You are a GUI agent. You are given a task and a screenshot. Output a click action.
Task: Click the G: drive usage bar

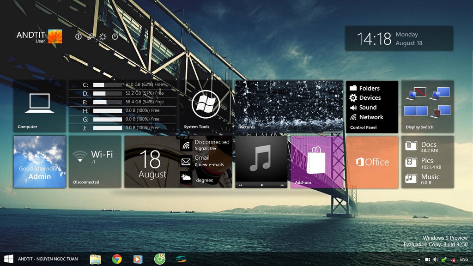pyautogui.click(x=107, y=120)
